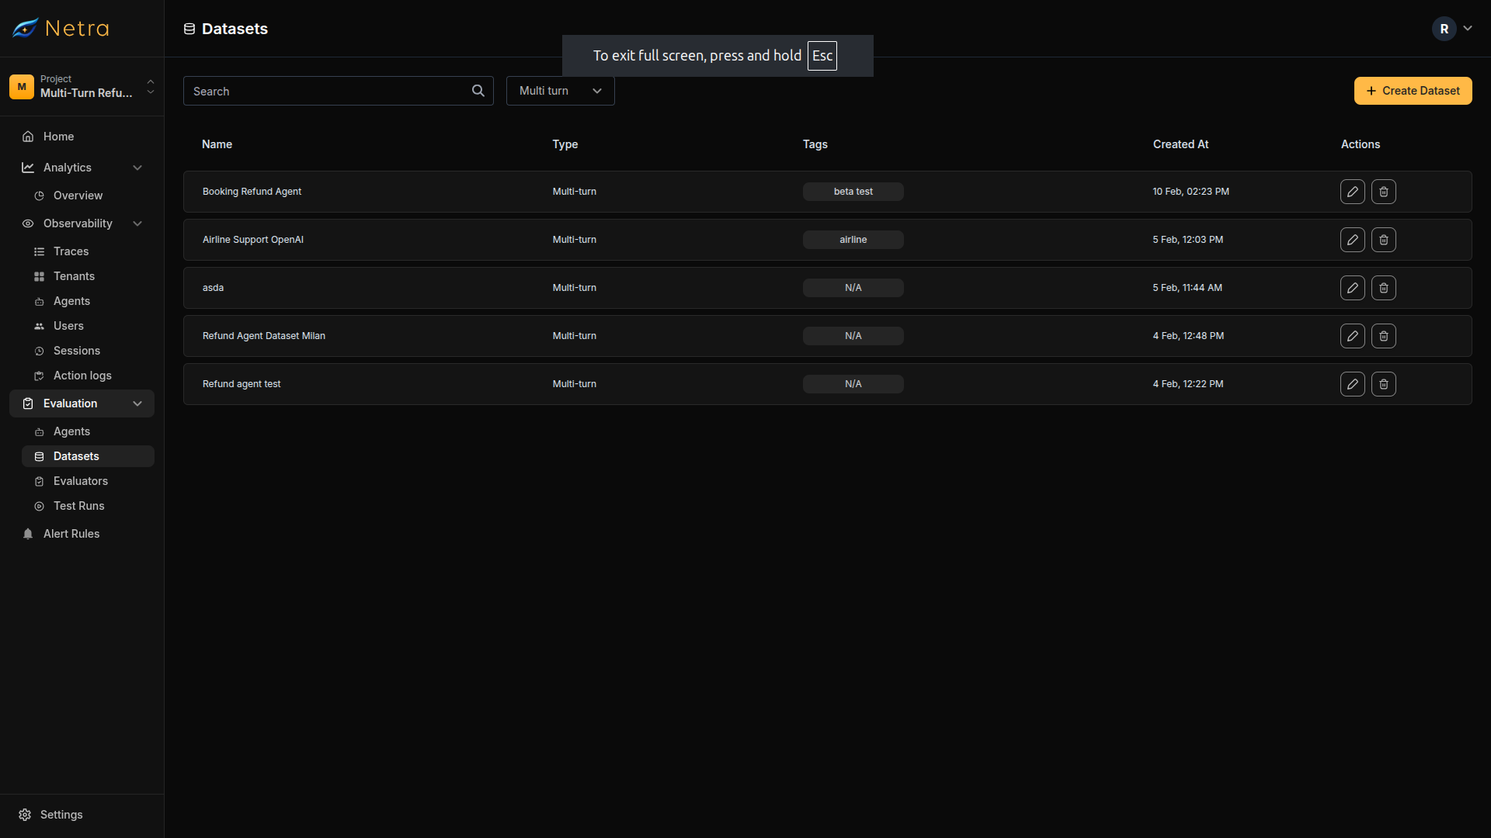Open the Refund agent test dataset

[x=242, y=383]
